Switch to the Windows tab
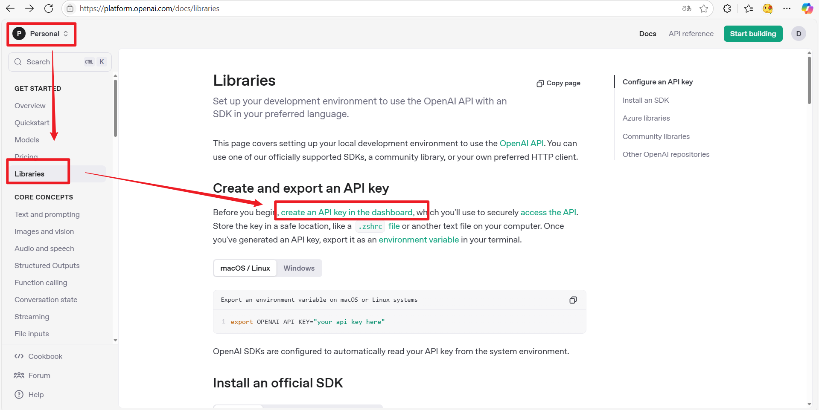Screen dimensions: 819x410 tap(299, 268)
